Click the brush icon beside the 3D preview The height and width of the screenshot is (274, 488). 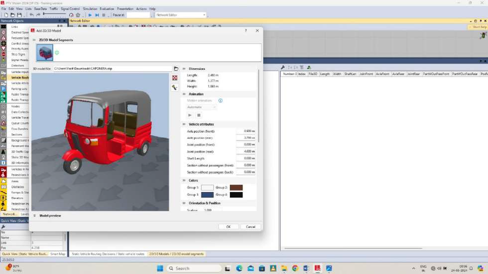[174, 87]
